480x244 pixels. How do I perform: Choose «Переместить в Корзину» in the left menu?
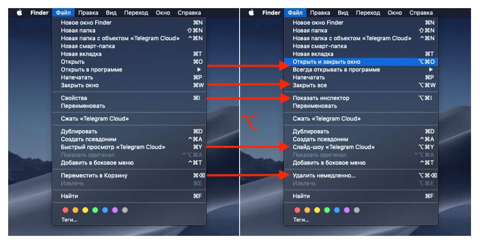pos(129,176)
